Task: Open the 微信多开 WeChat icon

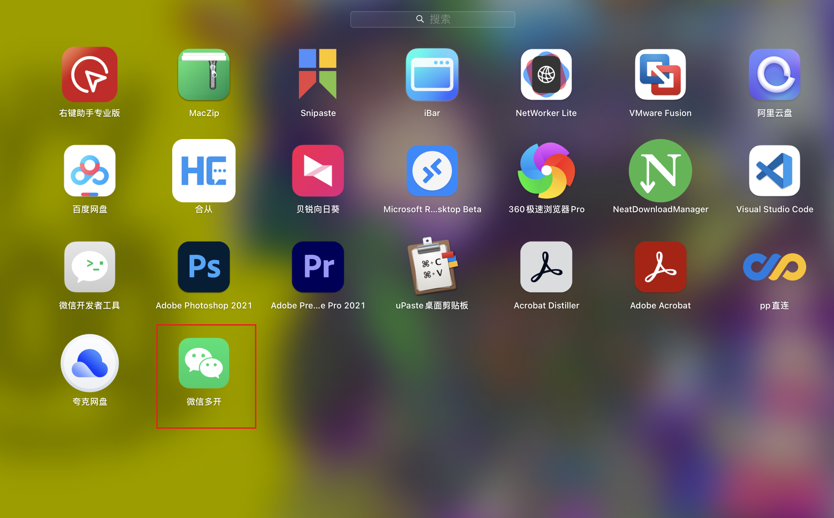Action: pyautogui.click(x=204, y=363)
